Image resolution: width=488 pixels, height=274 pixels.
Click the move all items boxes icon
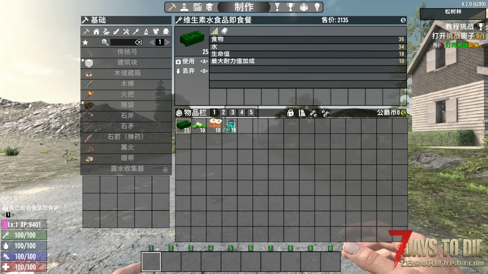325,113
